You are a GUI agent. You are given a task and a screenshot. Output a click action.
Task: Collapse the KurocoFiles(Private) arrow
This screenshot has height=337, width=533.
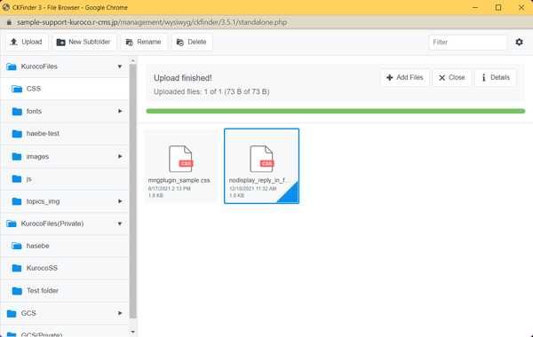click(x=120, y=223)
